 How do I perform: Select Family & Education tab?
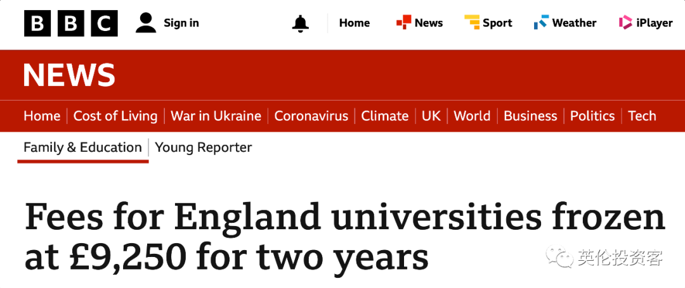(x=82, y=147)
